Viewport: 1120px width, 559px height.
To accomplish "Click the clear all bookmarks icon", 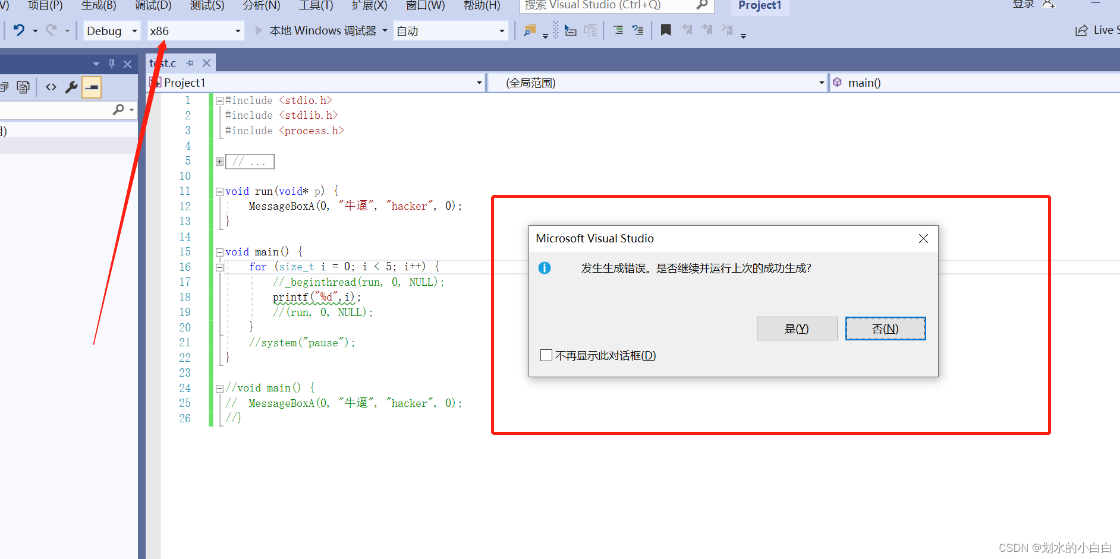I will (727, 30).
